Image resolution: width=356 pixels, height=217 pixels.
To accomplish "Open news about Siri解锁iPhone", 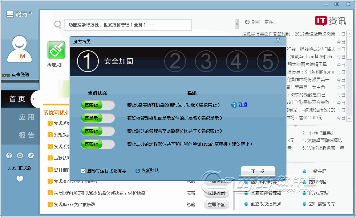I will [x=310, y=72].
